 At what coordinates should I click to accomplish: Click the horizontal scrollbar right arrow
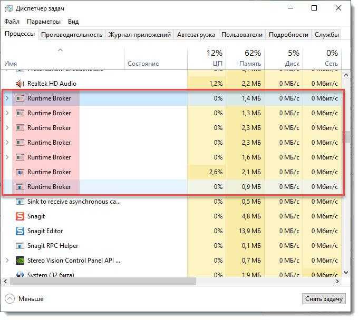click(337, 282)
